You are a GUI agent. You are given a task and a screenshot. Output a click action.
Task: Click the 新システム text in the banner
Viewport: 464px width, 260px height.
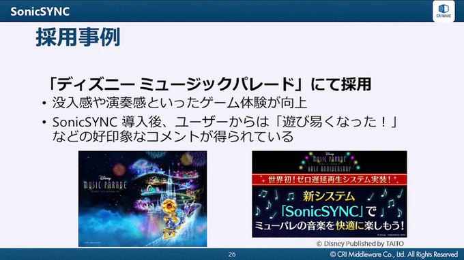(x=328, y=196)
